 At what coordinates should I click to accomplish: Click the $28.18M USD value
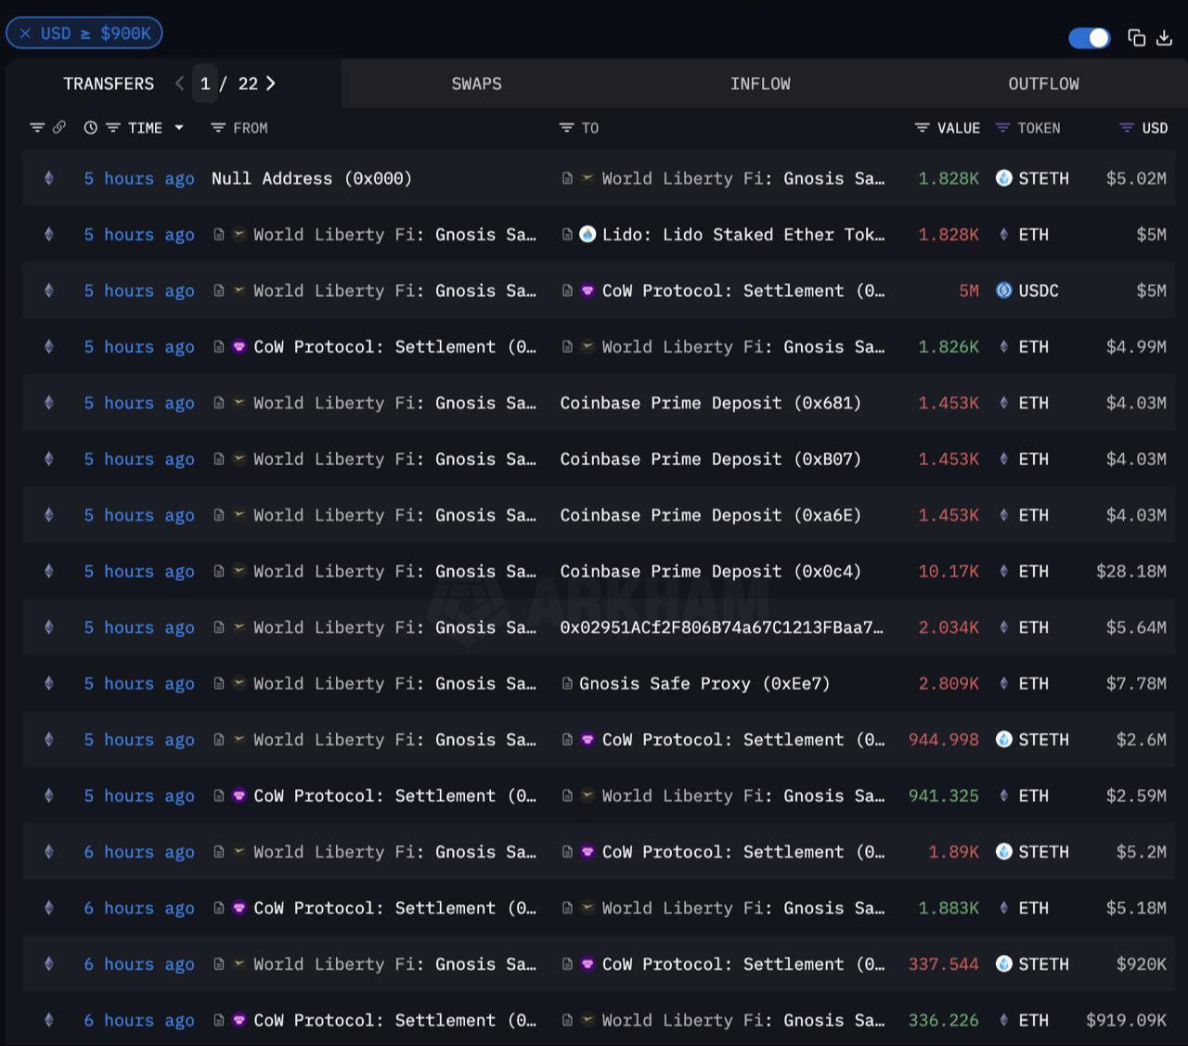[x=1130, y=572]
